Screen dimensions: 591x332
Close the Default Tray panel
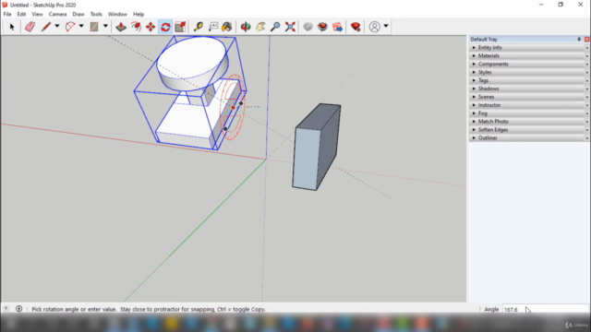pyautogui.click(x=586, y=39)
